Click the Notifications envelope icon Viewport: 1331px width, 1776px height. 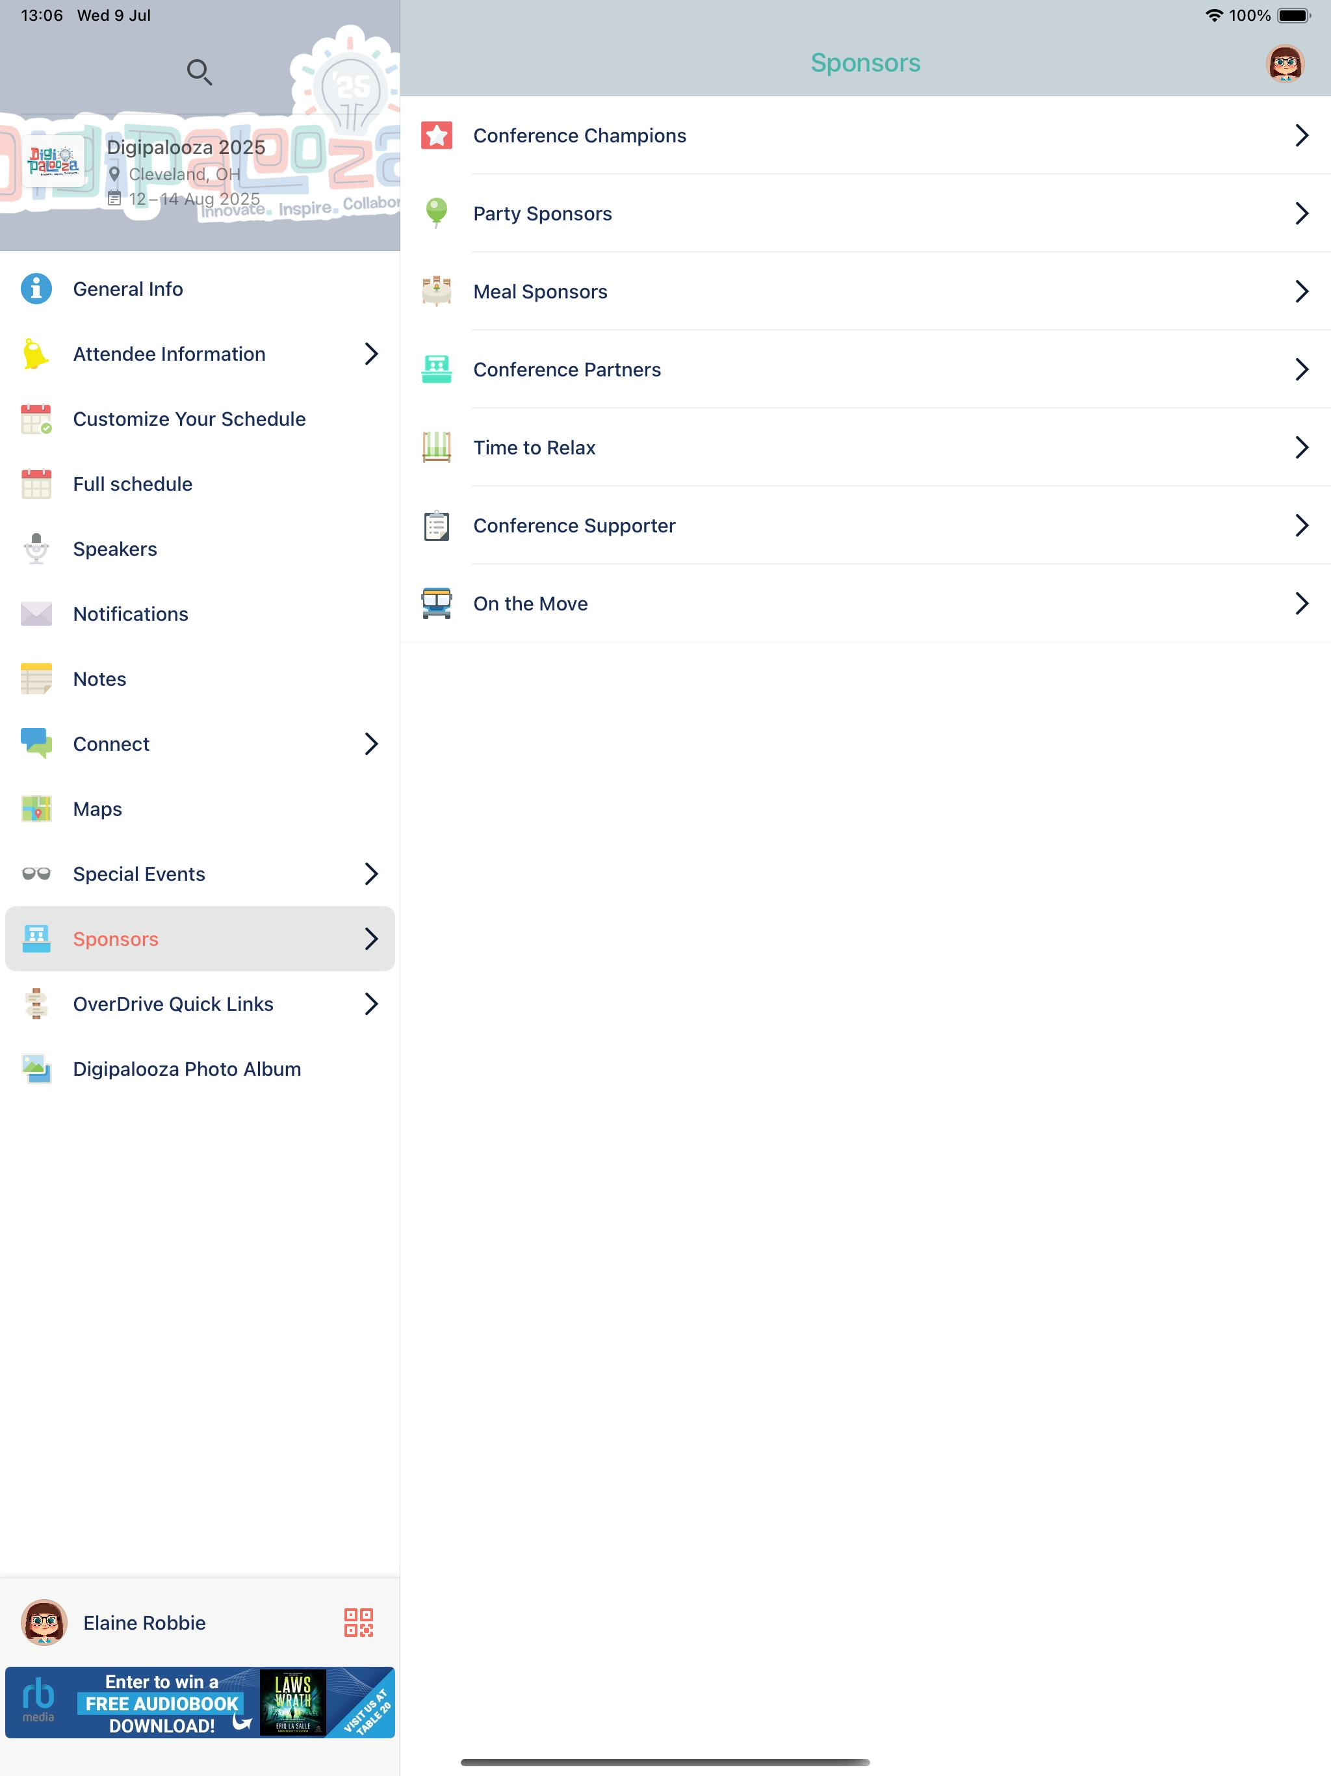tap(36, 614)
